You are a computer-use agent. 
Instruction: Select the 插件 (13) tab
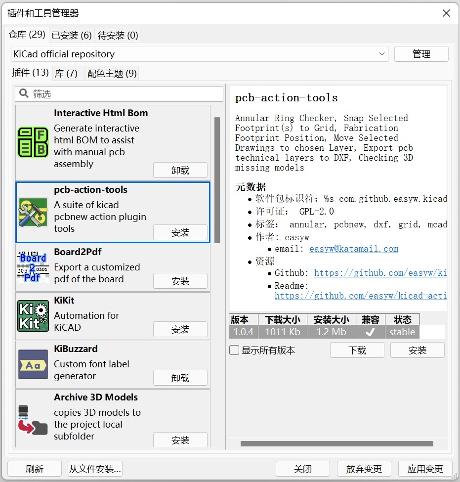(30, 73)
